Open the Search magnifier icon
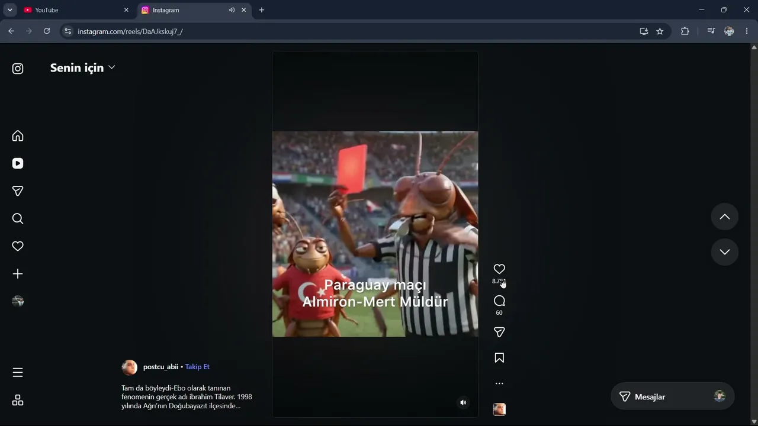 (18, 219)
